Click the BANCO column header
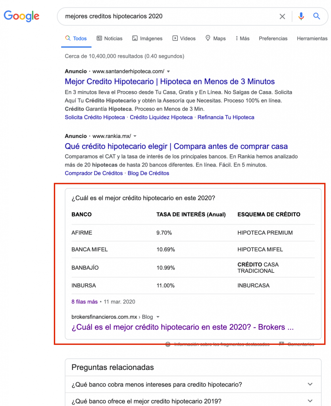This screenshot has height=406, width=331. point(81,214)
